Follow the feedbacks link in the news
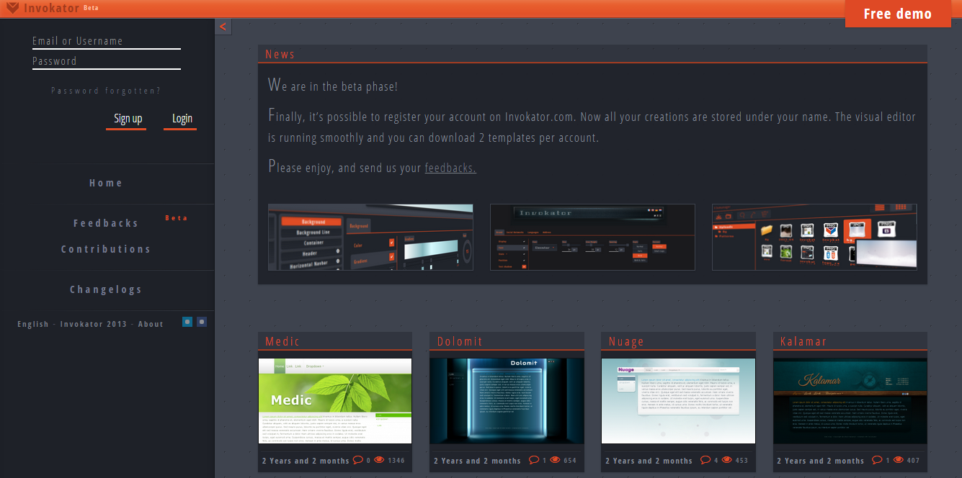The width and height of the screenshot is (962, 478). (450, 168)
